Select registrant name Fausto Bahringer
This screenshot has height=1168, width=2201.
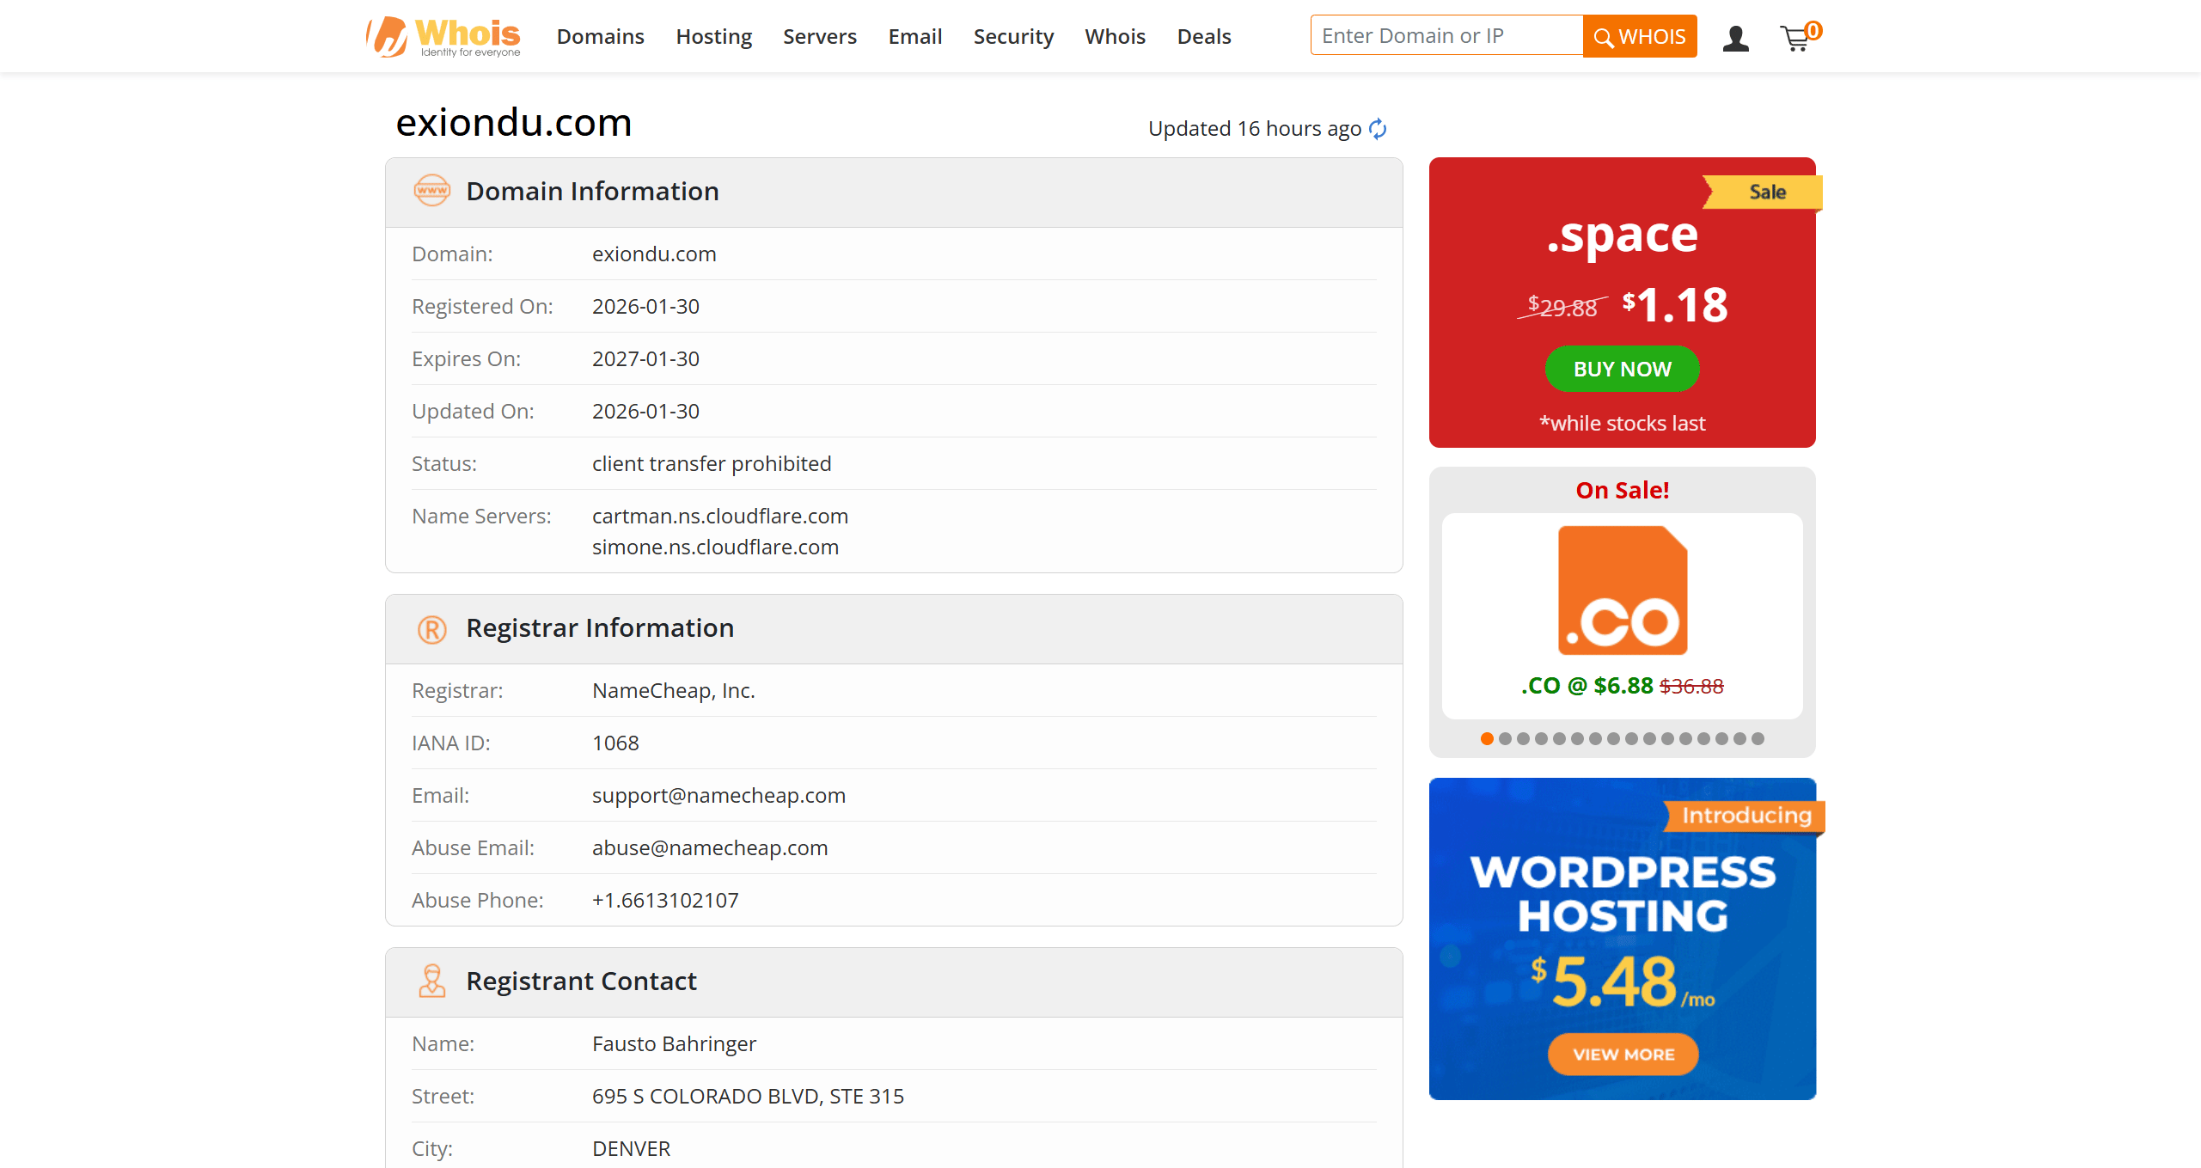[x=674, y=1044]
